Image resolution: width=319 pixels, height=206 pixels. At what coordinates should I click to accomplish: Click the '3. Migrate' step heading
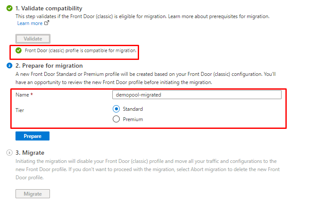pyautogui.click(x=30, y=153)
